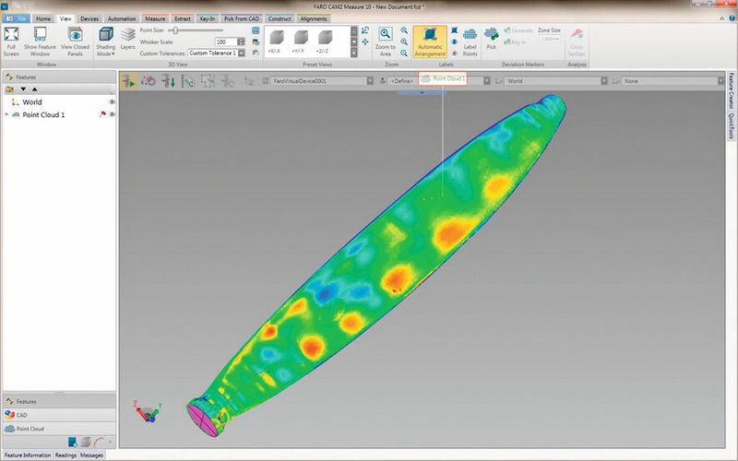Open the Shading Mode menu
The image size is (738, 461).
tap(105, 41)
